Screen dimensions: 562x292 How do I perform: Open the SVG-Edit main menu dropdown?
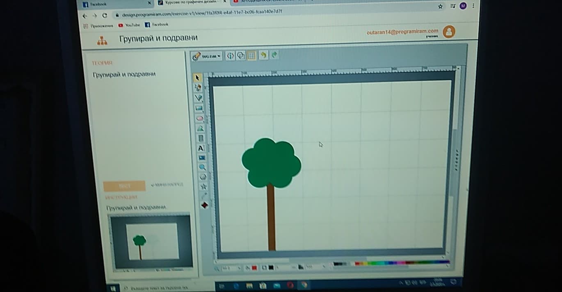pos(207,57)
